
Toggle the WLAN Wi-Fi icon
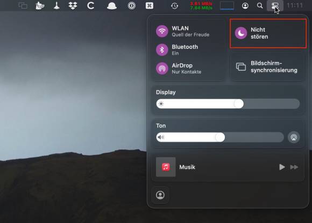coord(162,31)
